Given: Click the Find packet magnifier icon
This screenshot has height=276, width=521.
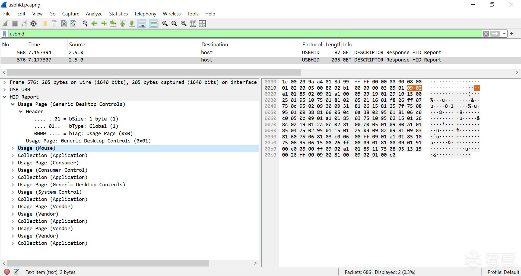Looking at the screenshot, I should coord(85,24).
